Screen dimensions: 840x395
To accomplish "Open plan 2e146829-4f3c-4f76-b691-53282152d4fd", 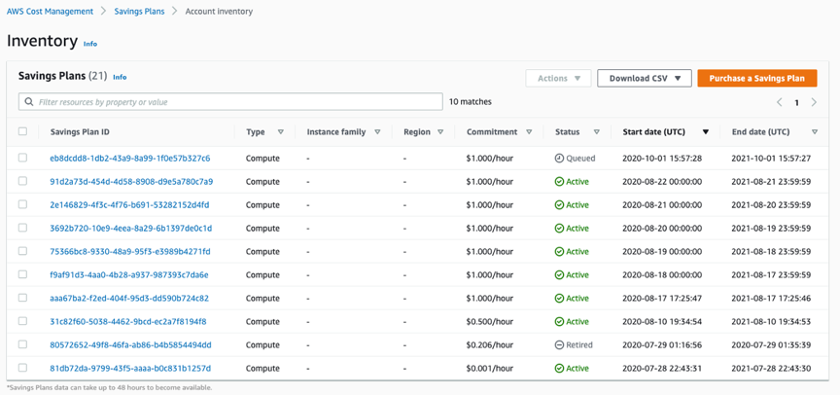I will coord(129,204).
